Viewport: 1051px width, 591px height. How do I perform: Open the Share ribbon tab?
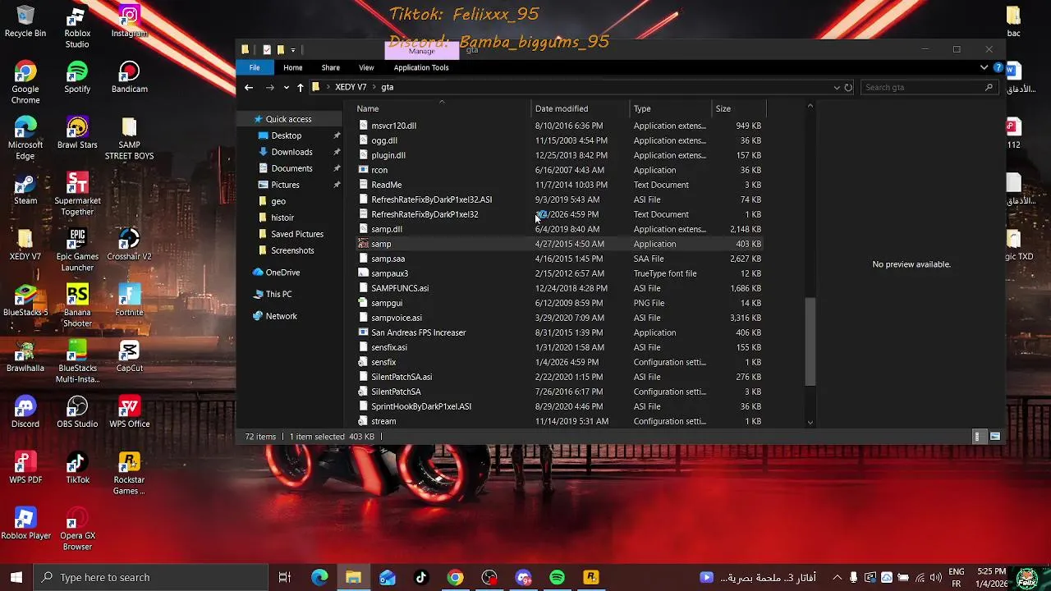(331, 67)
